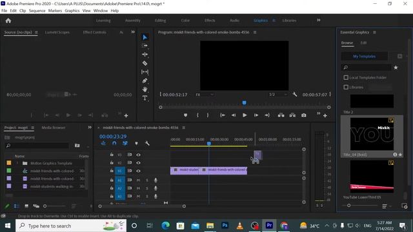The height and width of the screenshot is (232, 413).
Task: Open timeline display settings wrench
Action: click(x=147, y=143)
